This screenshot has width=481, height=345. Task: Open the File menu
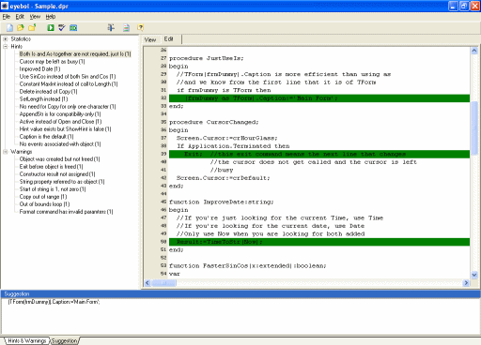coord(7,17)
